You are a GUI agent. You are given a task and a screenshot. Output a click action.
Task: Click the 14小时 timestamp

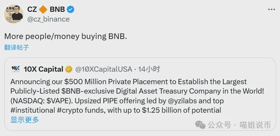149,69
